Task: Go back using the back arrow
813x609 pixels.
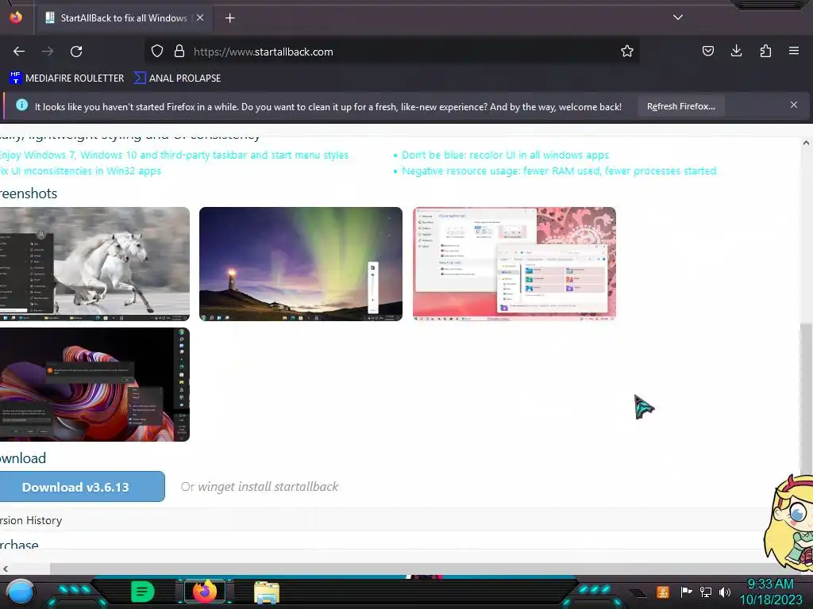Action: coord(19,52)
